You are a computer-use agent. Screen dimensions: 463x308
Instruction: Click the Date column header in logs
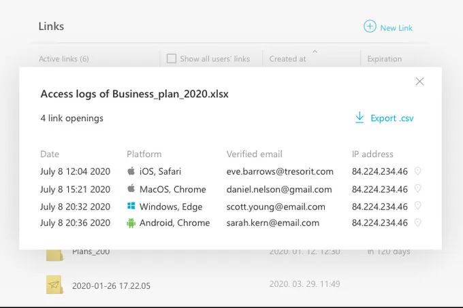[x=50, y=154]
